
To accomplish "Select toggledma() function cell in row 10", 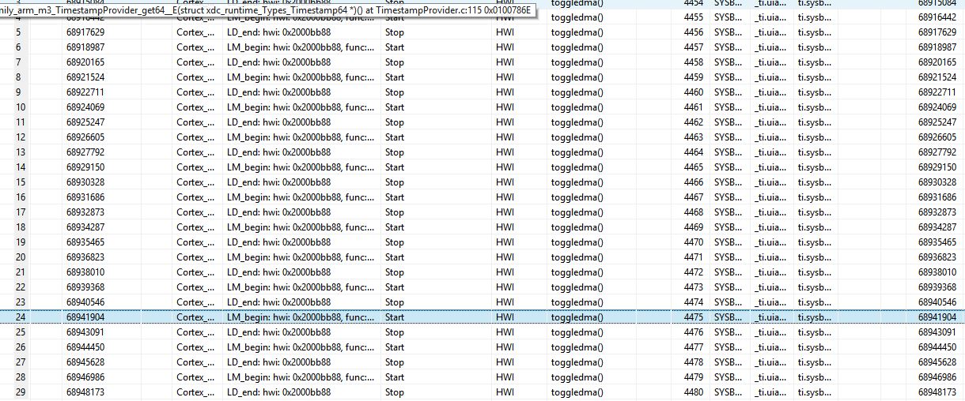I will point(577,107).
